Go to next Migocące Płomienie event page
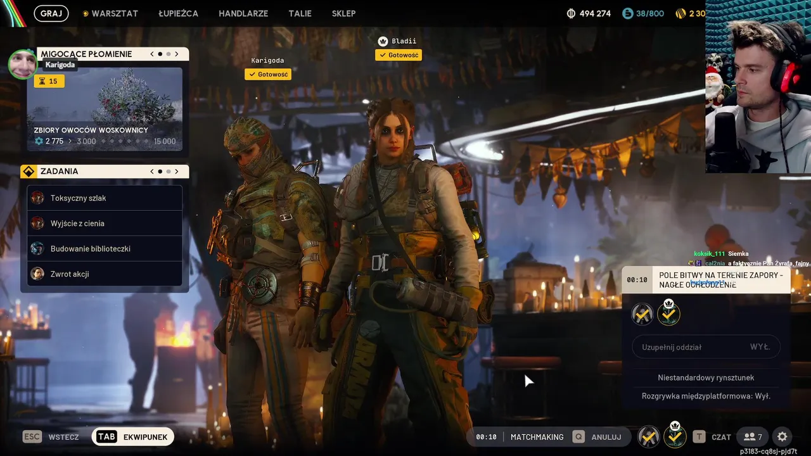 tap(177, 54)
